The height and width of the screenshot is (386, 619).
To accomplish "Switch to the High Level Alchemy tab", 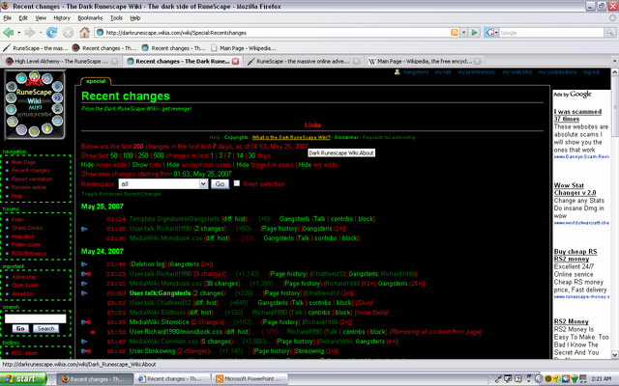I will 61,61.
